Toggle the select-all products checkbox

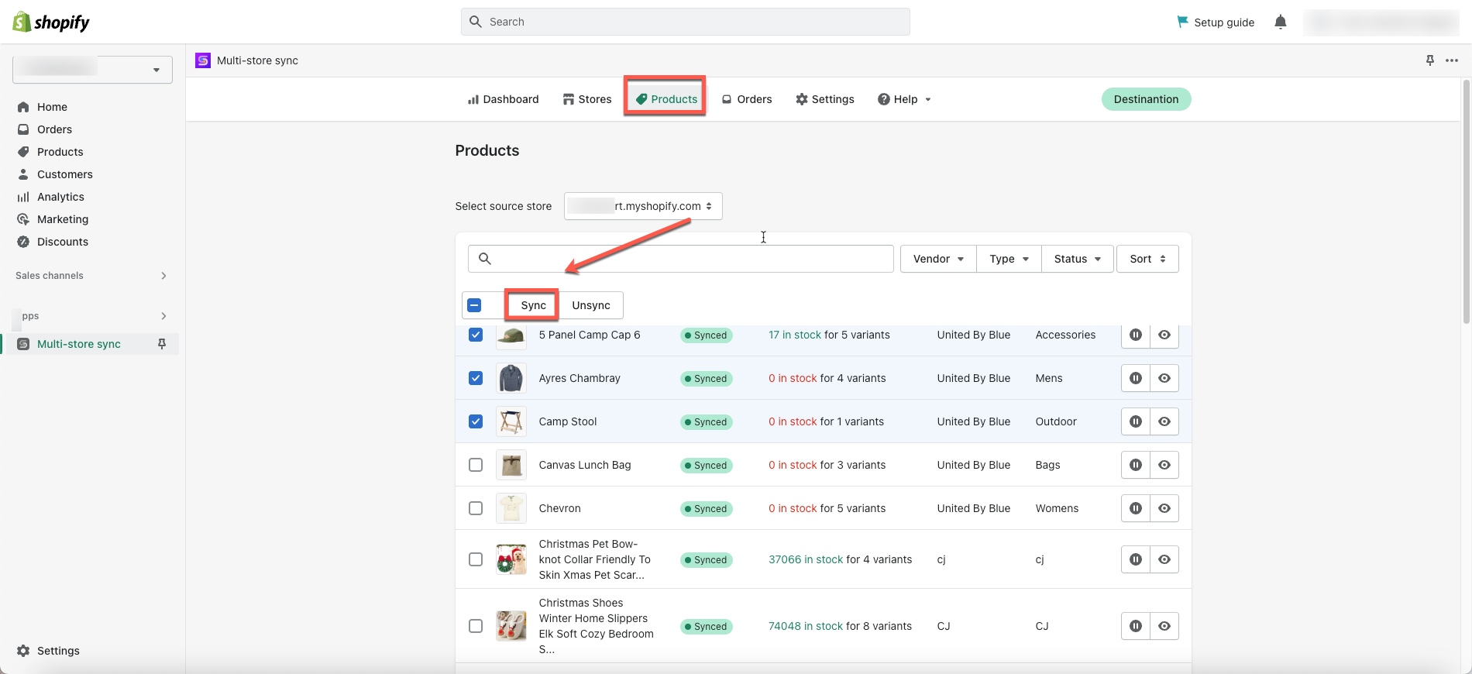point(475,305)
